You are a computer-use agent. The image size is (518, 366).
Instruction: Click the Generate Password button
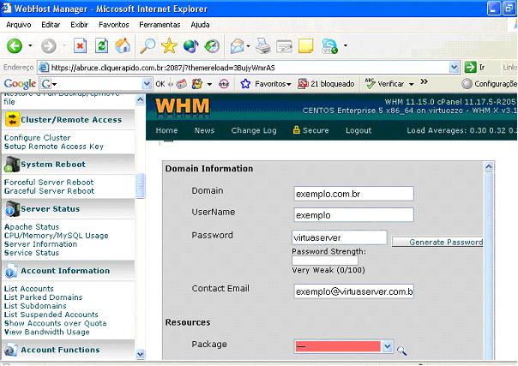[x=437, y=242]
